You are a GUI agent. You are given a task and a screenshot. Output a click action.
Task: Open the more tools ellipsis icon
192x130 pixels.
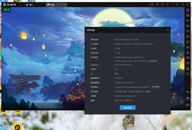coord(188,74)
